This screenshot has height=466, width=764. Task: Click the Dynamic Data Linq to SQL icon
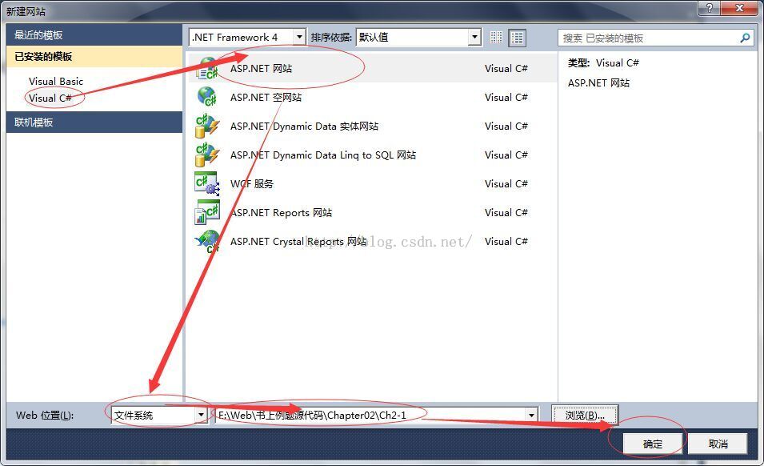tap(207, 155)
